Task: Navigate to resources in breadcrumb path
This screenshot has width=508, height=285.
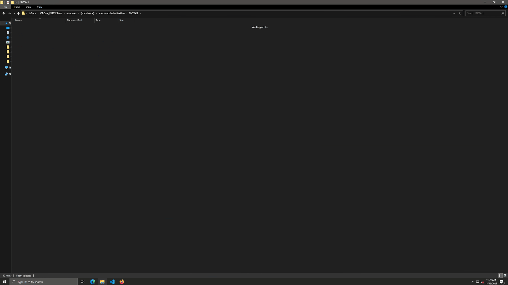Action: pos(71,13)
